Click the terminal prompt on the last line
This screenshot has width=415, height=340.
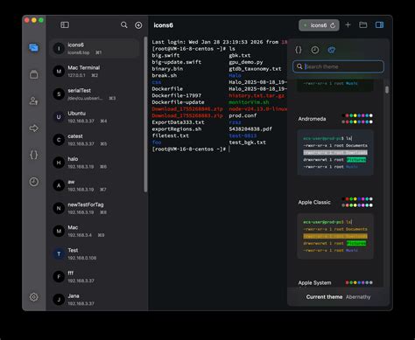[x=188, y=149]
